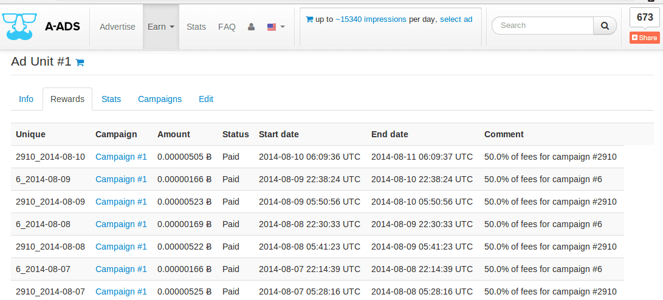The width and height of the screenshot is (663, 300).
Task: Open the user account icon
Action: click(251, 27)
